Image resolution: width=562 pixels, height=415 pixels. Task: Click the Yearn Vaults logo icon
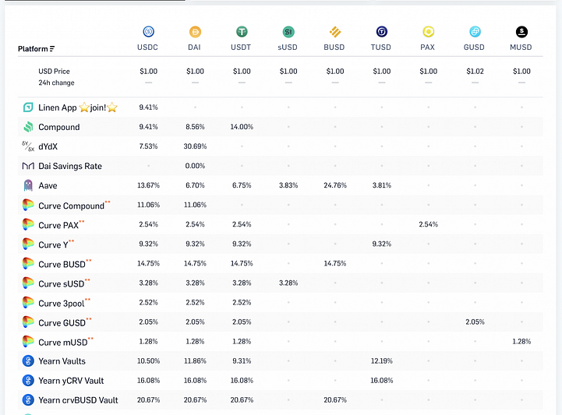point(28,361)
